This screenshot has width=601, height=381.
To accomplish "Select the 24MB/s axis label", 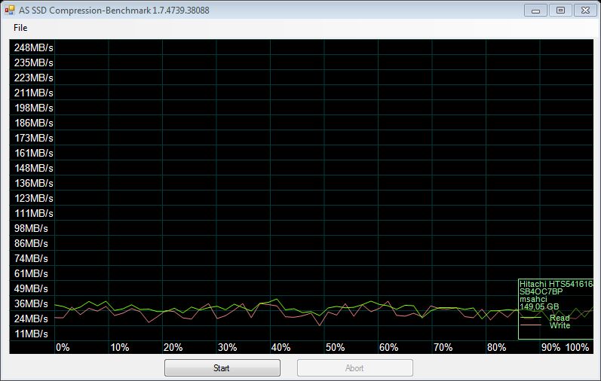I will 31,319.
